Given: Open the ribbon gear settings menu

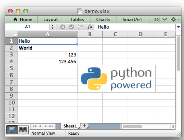Looking at the screenshot, I should [175, 19].
